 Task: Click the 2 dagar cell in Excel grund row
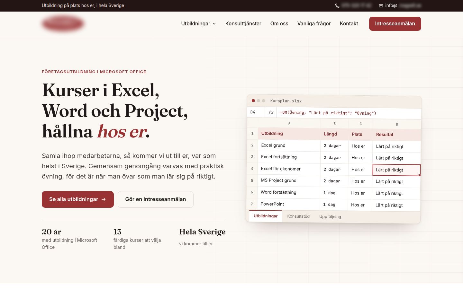pos(334,146)
